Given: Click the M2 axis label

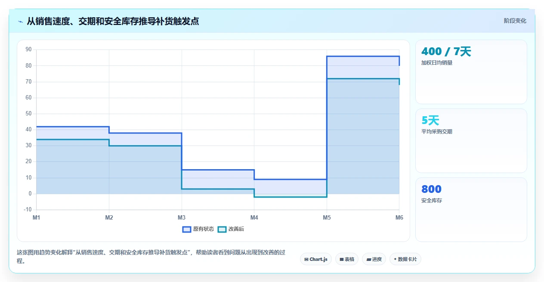Looking at the screenshot, I should pyautogui.click(x=109, y=218).
